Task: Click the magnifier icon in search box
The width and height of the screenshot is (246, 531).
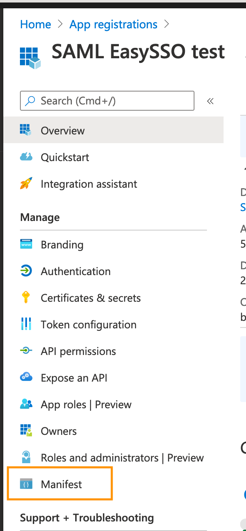Action: pyautogui.click(x=30, y=101)
